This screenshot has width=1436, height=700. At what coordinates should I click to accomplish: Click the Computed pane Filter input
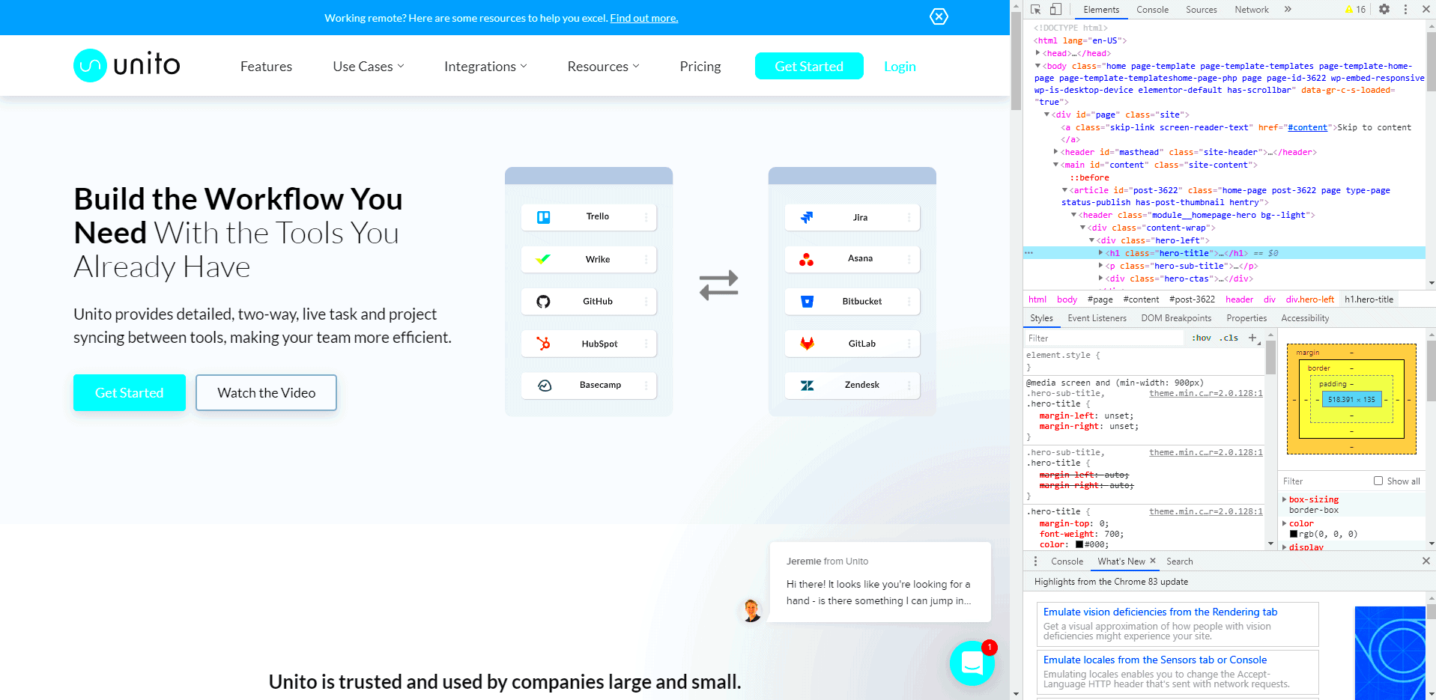(1324, 481)
